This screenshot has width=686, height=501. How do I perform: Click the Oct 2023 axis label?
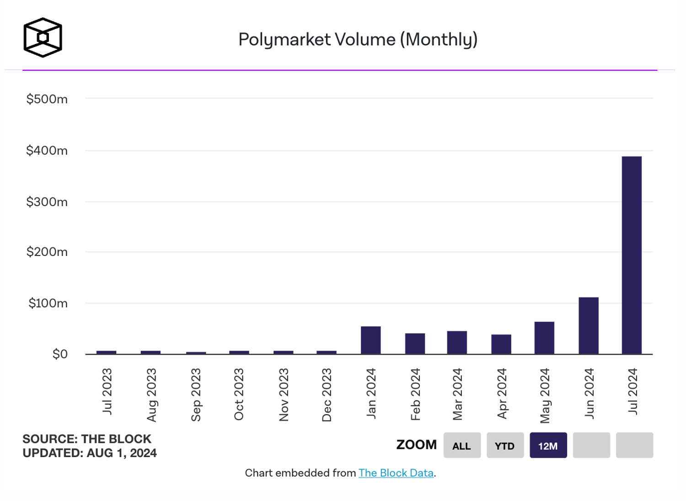pos(239,394)
